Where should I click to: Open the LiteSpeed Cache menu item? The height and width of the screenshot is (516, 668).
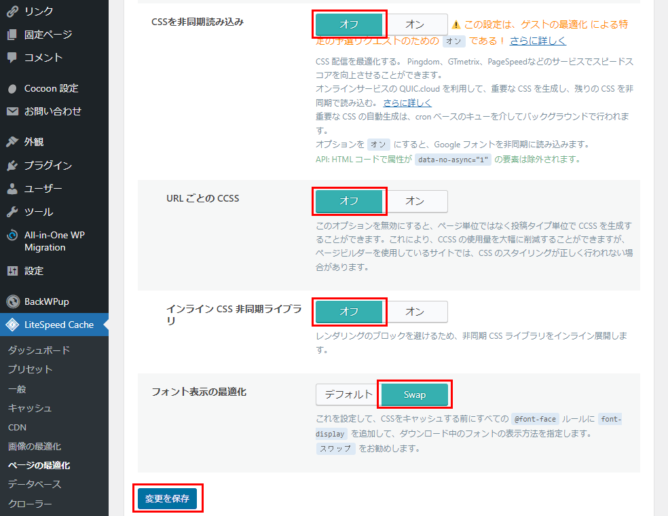click(58, 325)
